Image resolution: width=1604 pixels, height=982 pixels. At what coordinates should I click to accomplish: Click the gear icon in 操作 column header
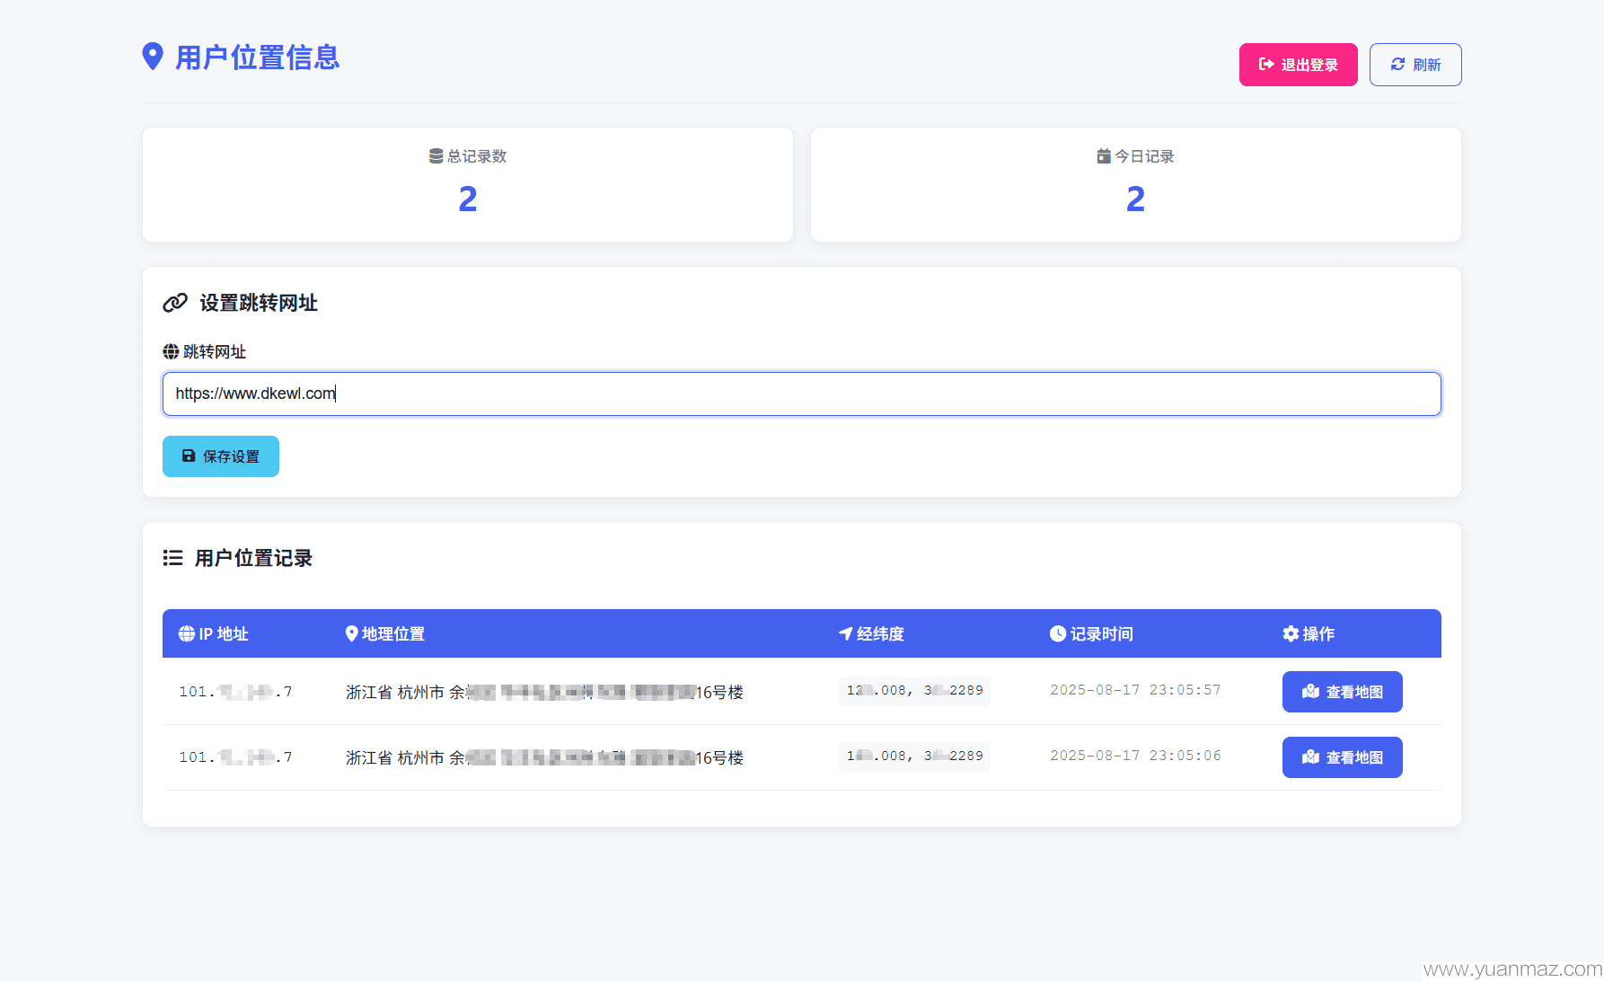[1291, 633]
